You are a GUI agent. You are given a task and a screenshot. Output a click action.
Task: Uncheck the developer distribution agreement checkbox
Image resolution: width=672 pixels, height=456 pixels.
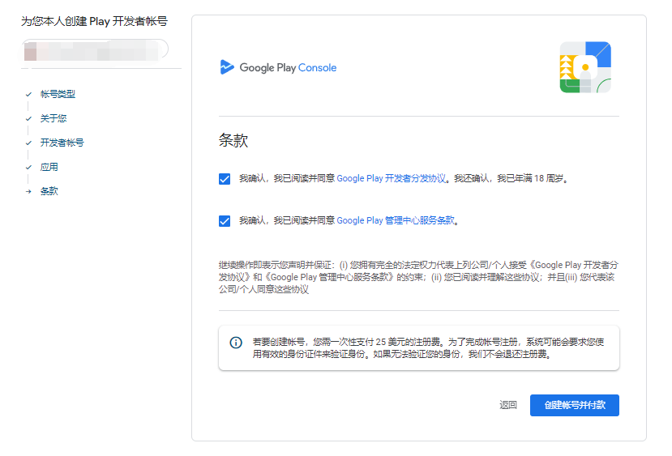225,178
